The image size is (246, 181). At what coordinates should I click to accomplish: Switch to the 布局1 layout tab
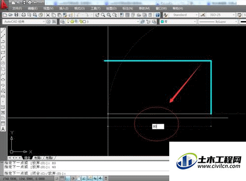[38, 158]
